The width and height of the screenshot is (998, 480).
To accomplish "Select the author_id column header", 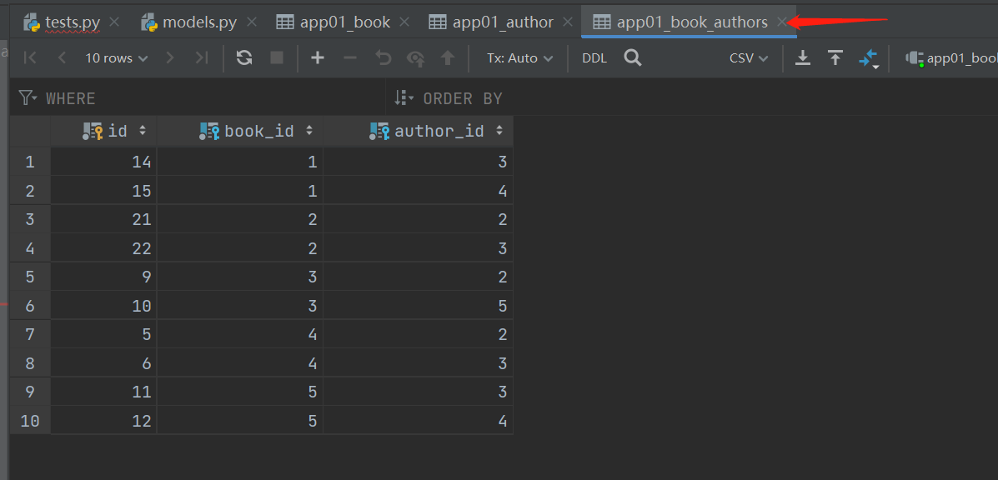I will click(419, 131).
